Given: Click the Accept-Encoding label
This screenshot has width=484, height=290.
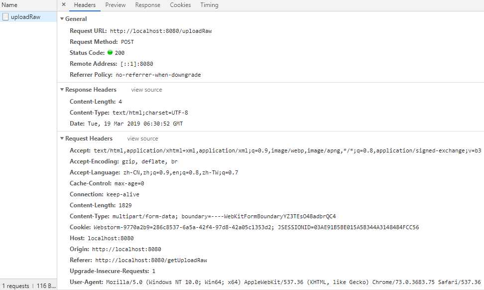Looking at the screenshot, I should 94,161.
